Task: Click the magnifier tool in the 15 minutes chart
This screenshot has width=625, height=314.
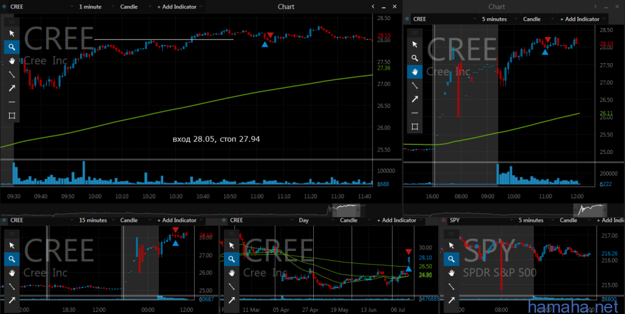Action: (x=12, y=259)
